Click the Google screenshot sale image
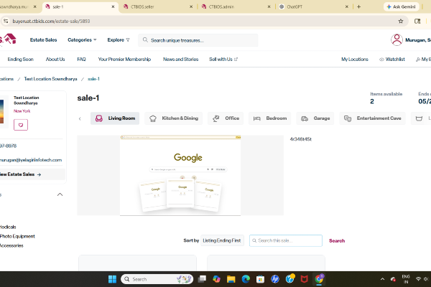The height and width of the screenshot is (287, 431). coord(180,176)
